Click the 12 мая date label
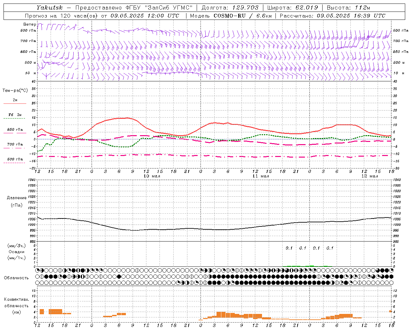This screenshot has width=410, height=328. click(370, 176)
